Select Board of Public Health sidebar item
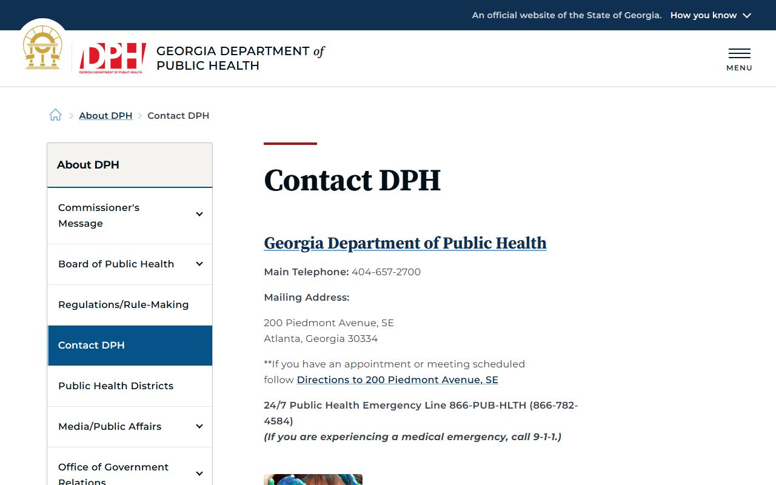This screenshot has height=485, width=776. tap(116, 264)
